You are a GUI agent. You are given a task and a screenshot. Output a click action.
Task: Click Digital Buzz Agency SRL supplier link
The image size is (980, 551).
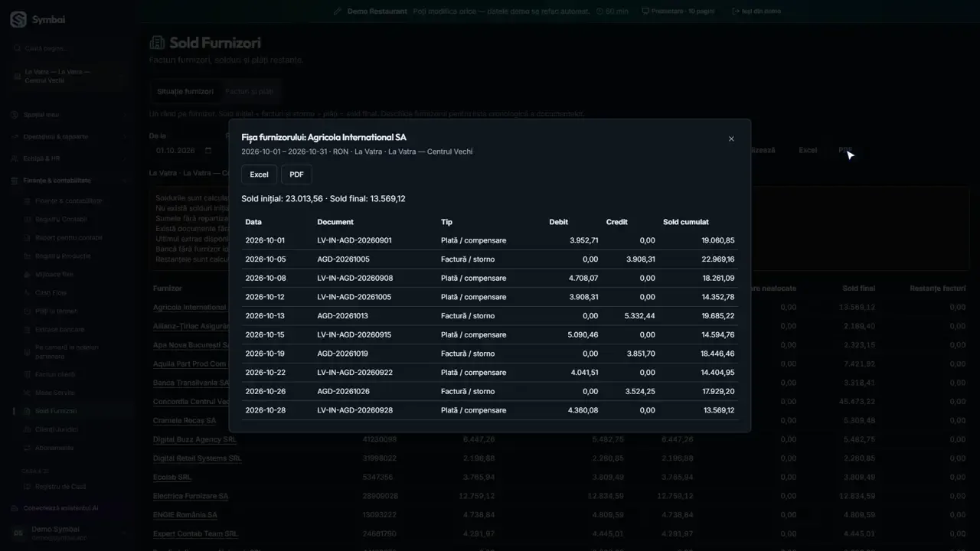[194, 440]
